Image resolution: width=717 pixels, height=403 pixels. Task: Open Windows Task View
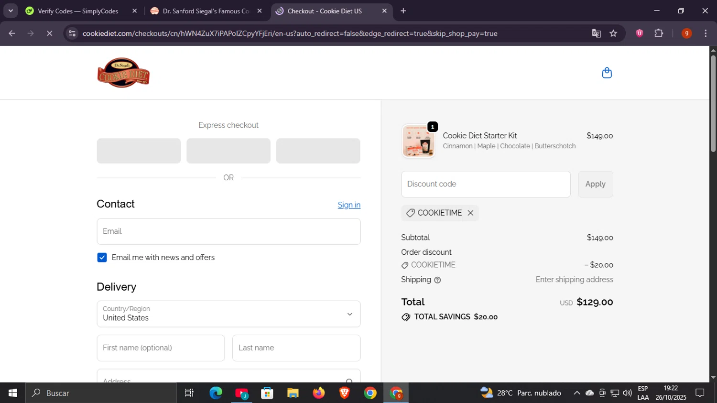coord(189,393)
